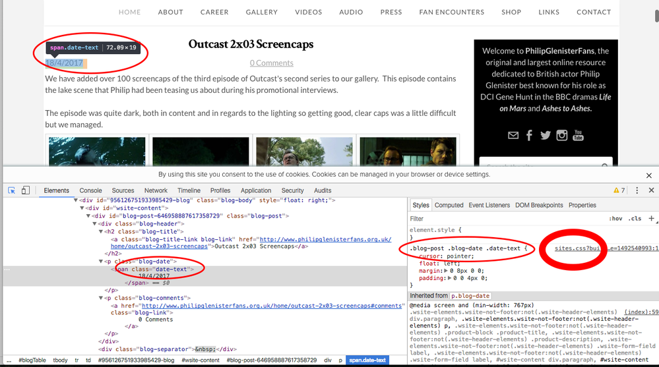Viewport: 659px width, 367px height.
Task: Toggle the device toolbar icon
Action: 25,190
